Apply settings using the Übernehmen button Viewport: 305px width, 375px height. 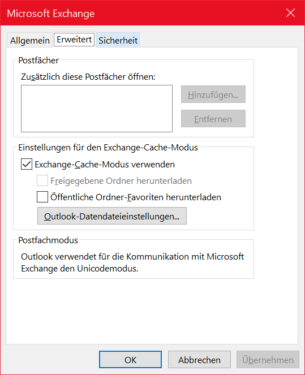[268, 360]
